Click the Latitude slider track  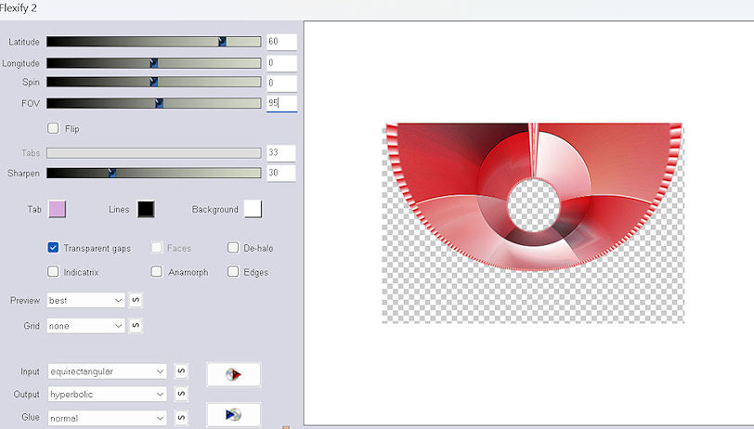point(154,42)
